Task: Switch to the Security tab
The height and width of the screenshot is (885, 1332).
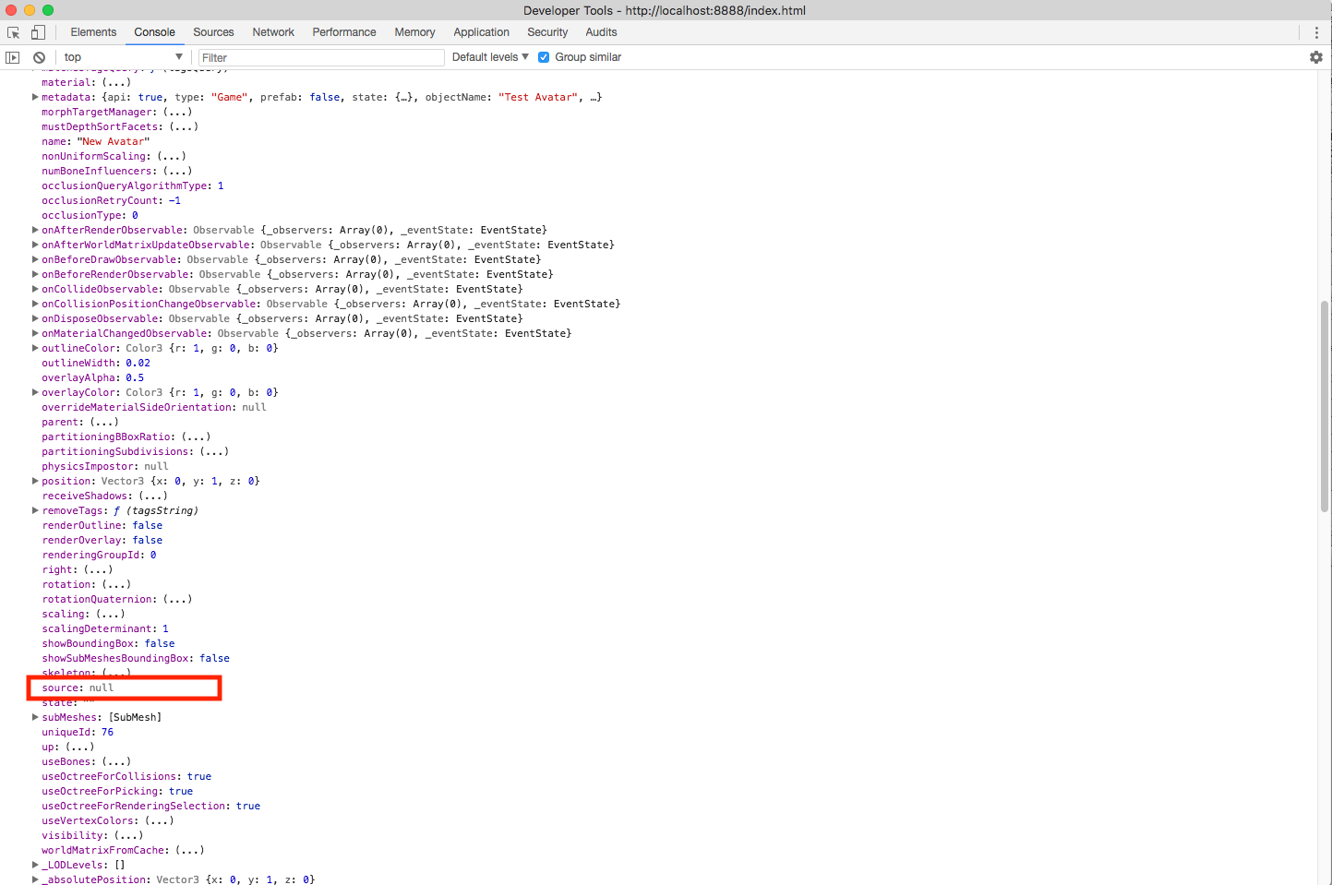Action: pos(547,32)
